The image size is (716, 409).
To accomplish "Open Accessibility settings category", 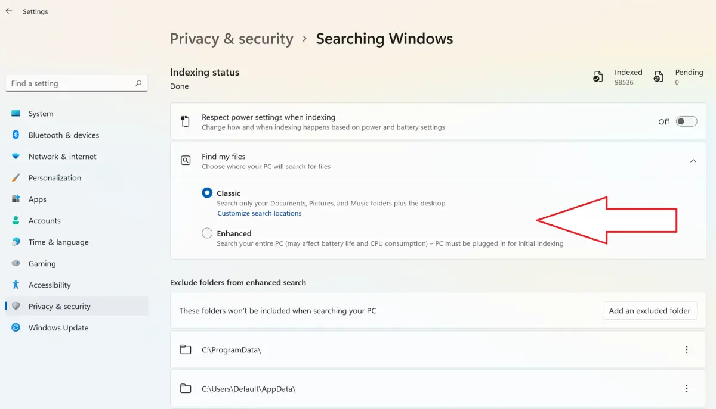I will pyautogui.click(x=76, y=285).
